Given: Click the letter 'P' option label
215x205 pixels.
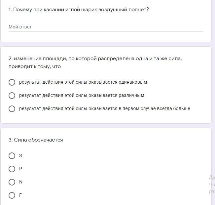Looking at the screenshot, I should pyautogui.click(x=20, y=169).
